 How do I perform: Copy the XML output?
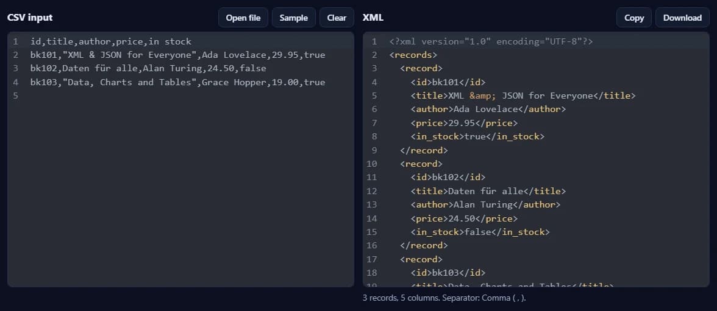(634, 18)
